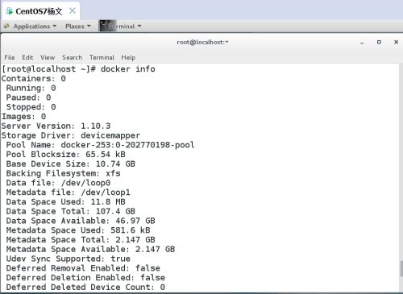Click the 'Deferred Removal Enabled: false' line

pyautogui.click(x=83, y=268)
